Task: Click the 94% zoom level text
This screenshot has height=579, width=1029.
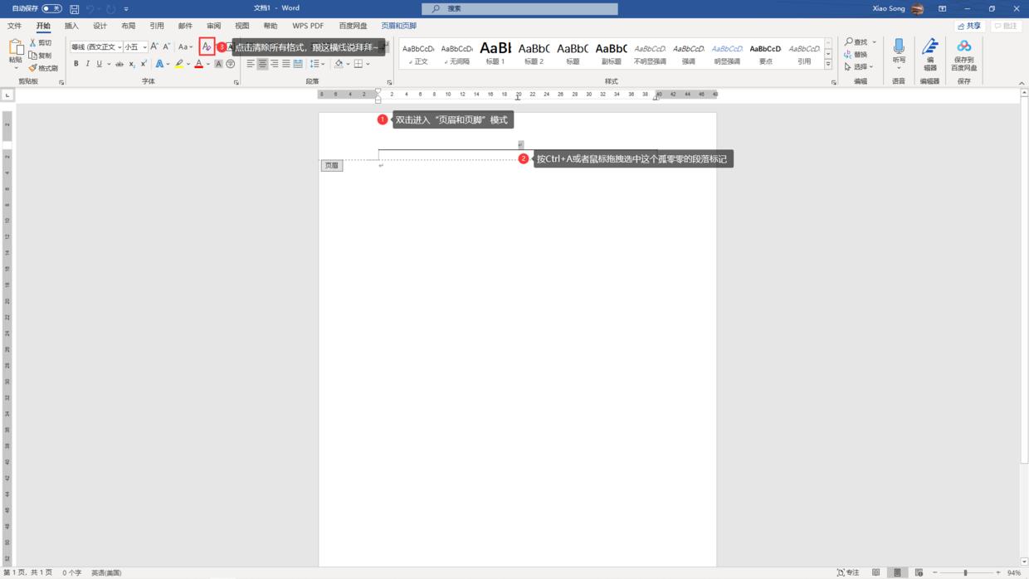Action: coord(1013,572)
